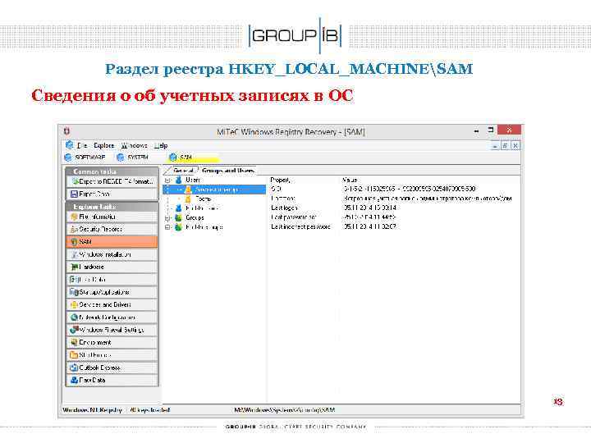The width and height of the screenshot is (591, 443).
Task: Click the Export Data floppy disk icon
Action: (74, 194)
